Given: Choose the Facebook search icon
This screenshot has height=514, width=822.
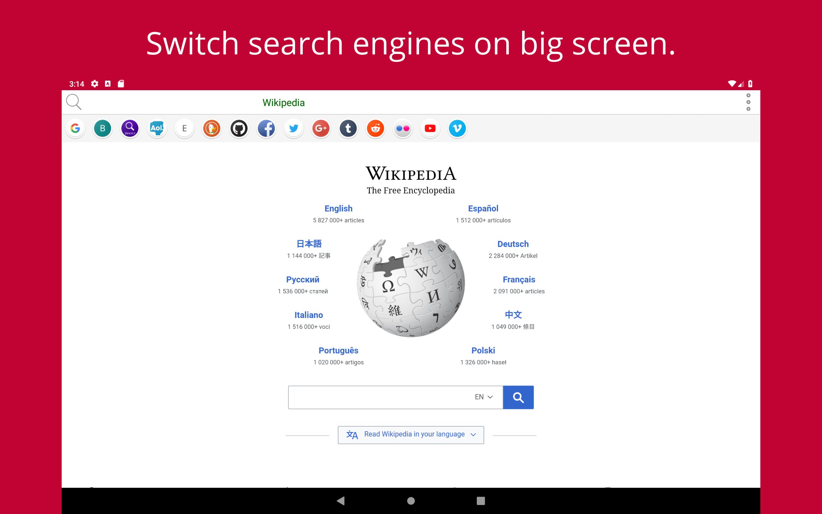Looking at the screenshot, I should (x=266, y=128).
